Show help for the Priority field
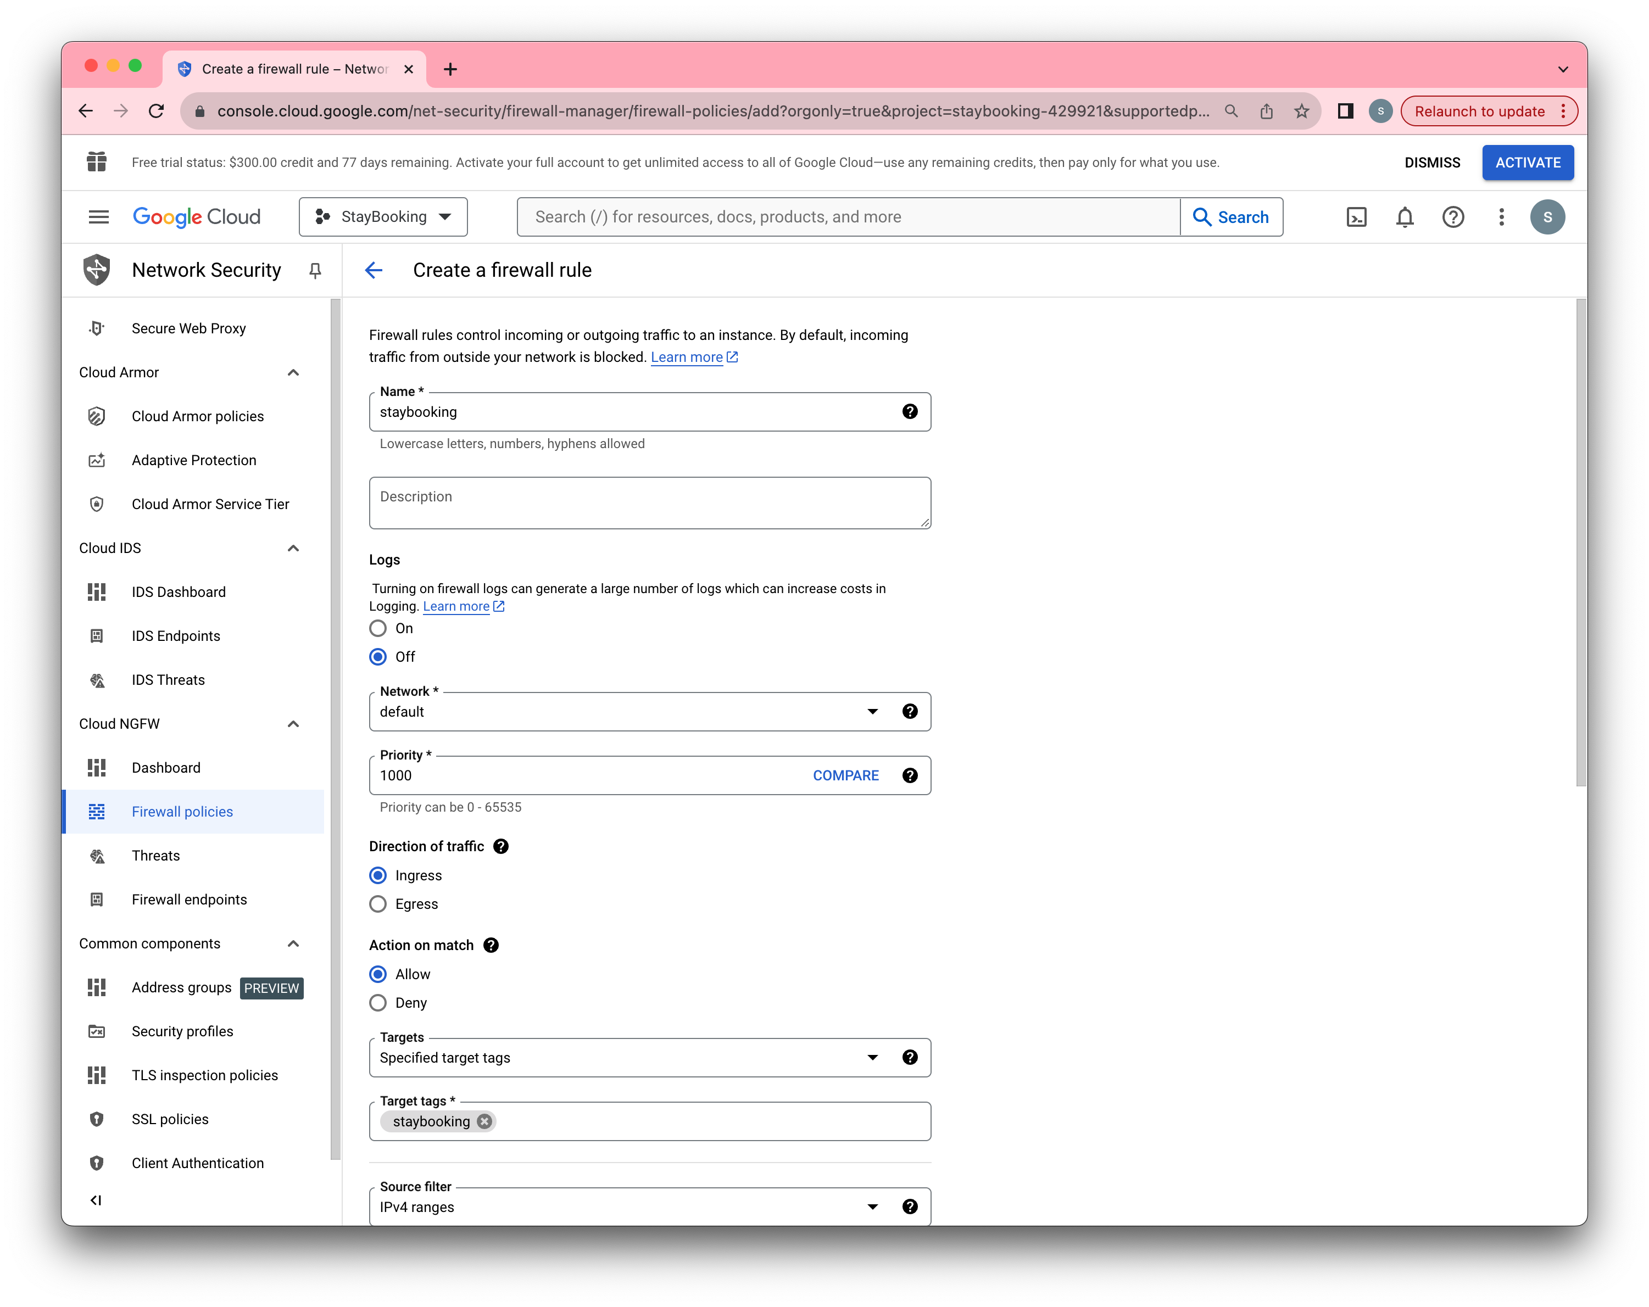 (x=910, y=775)
